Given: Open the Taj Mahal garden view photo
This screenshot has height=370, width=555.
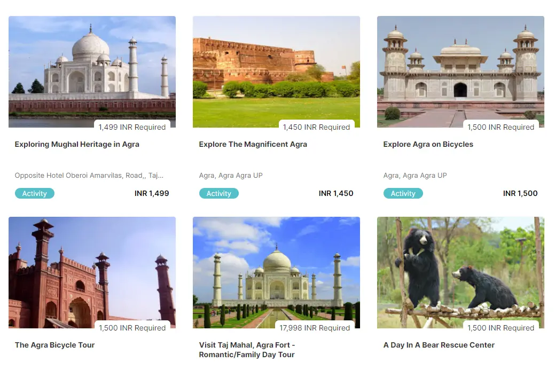Looking at the screenshot, I should point(276,272).
